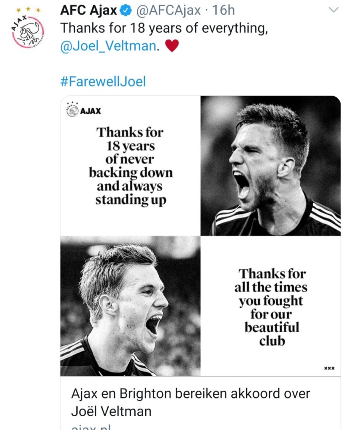
Task: Open the top-right shouting player photo
Action: 270,166
